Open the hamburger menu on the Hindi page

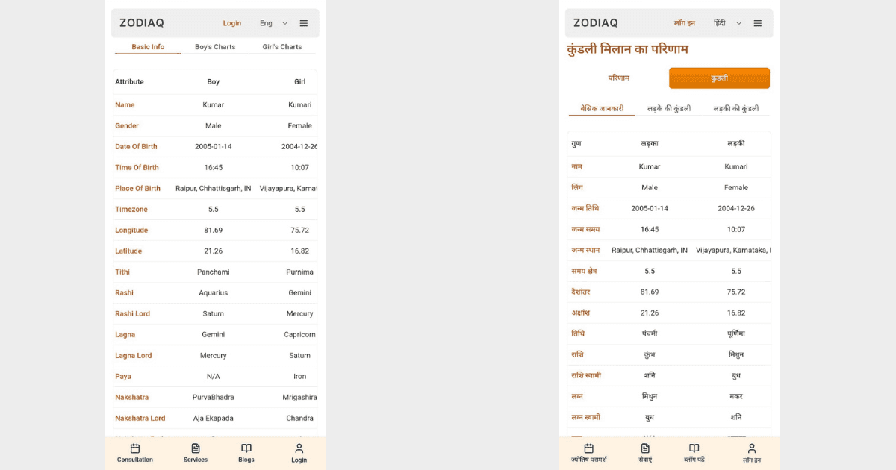758,23
